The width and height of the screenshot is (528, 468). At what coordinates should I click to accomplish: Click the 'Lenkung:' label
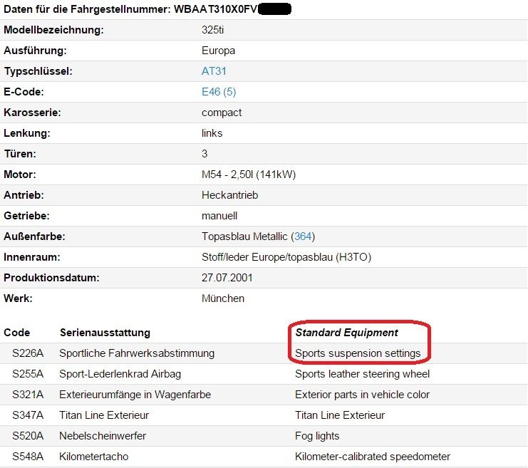click(x=27, y=133)
